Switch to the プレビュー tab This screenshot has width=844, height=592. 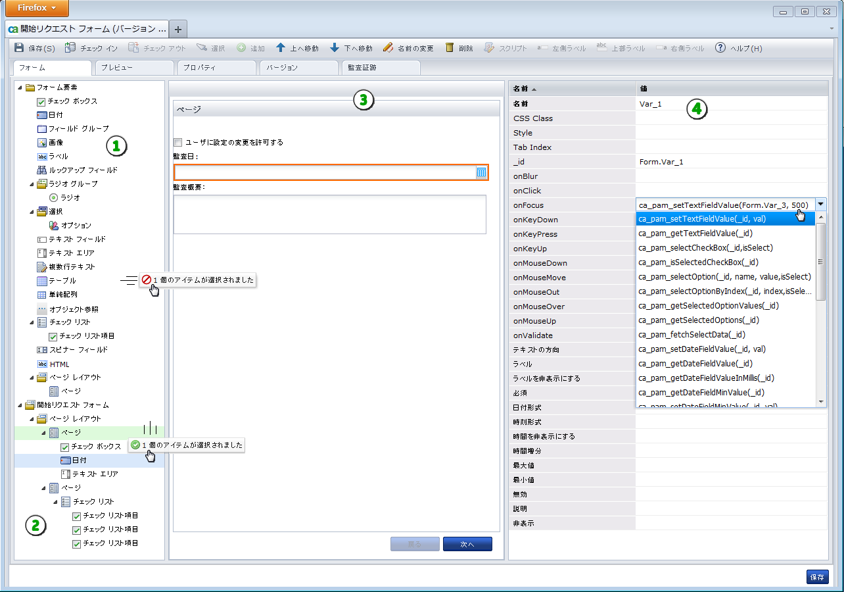134,68
